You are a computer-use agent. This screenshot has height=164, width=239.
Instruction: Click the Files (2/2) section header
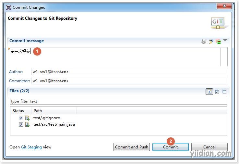point(19,91)
